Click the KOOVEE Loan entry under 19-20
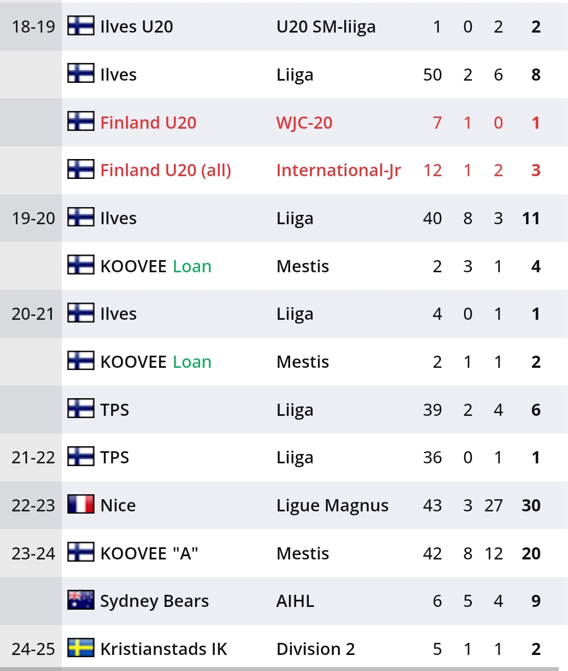 pyautogui.click(x=156, y=266)
